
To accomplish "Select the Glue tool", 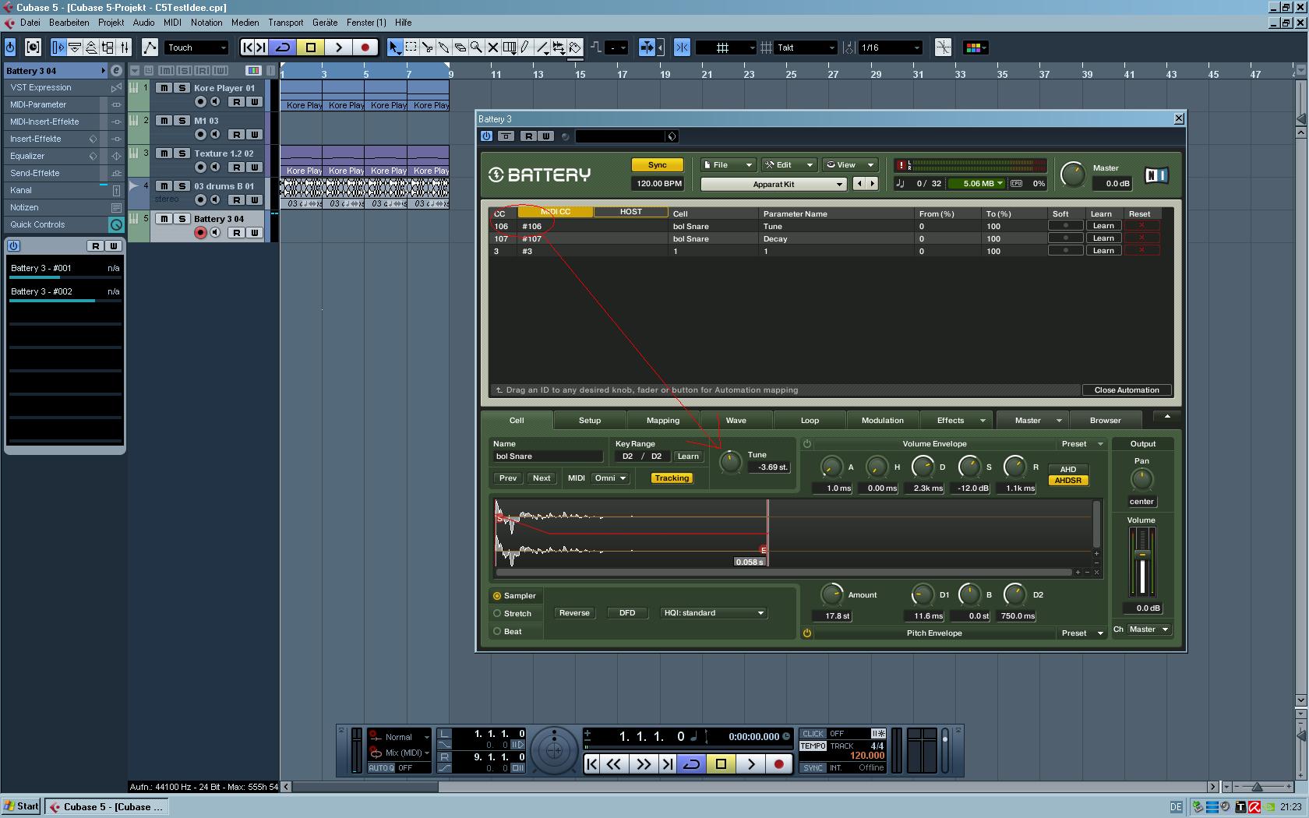I will click(x=443, y=48).
